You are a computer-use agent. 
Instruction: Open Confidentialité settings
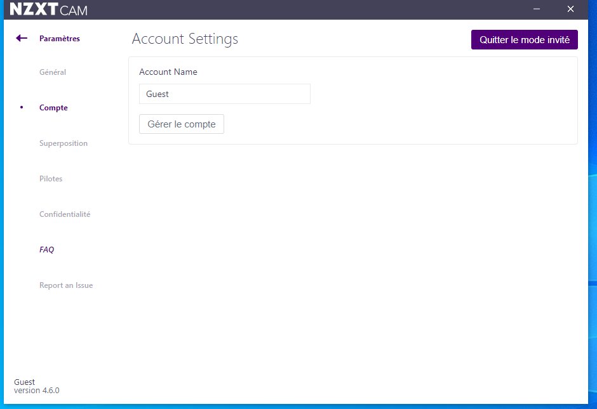pos(65,214)
